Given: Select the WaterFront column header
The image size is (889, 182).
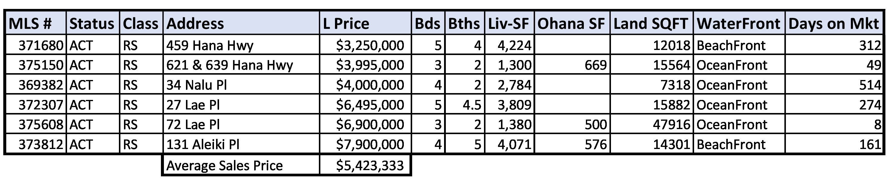Looking at the screenshot, I should coord(738,24).
